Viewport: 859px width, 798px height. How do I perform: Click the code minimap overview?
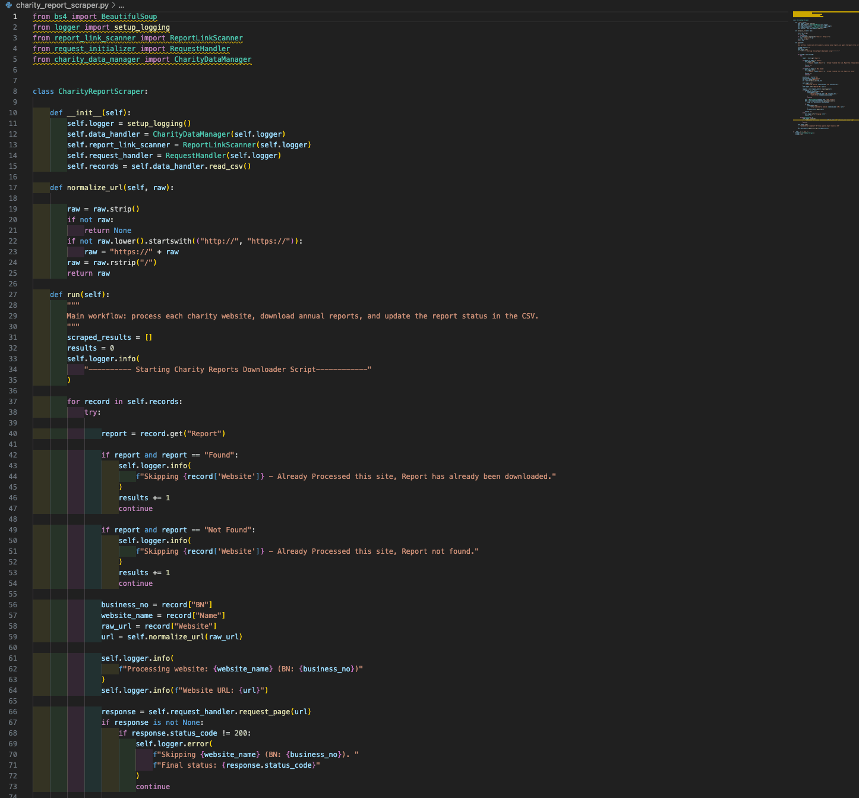tap(826, 73)
